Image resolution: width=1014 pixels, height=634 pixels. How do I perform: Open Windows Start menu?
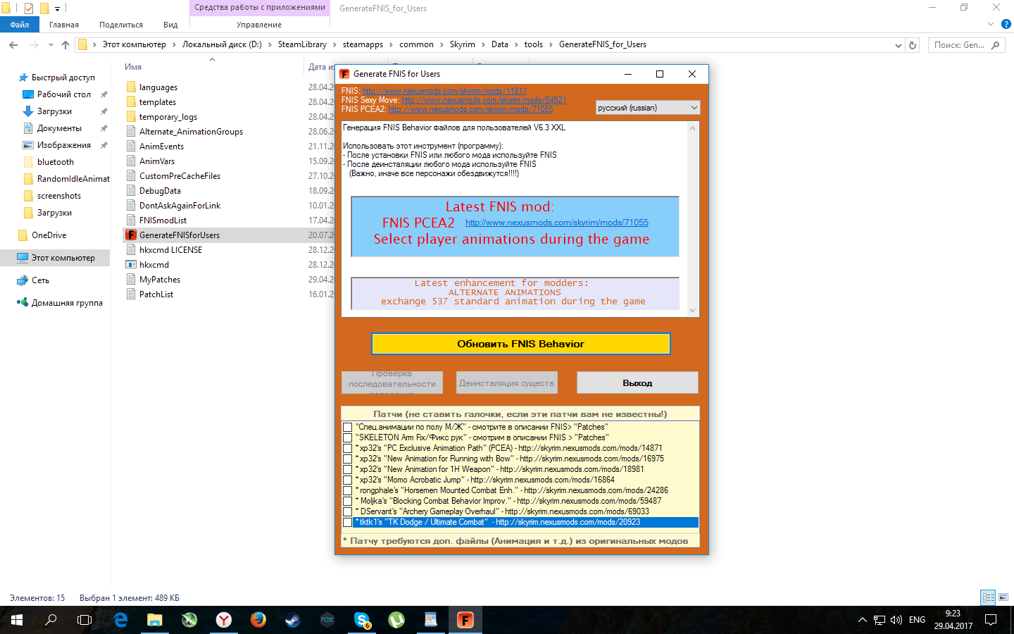[17, 620]
